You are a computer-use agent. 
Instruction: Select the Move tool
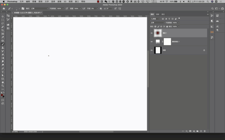click(2, 16)
